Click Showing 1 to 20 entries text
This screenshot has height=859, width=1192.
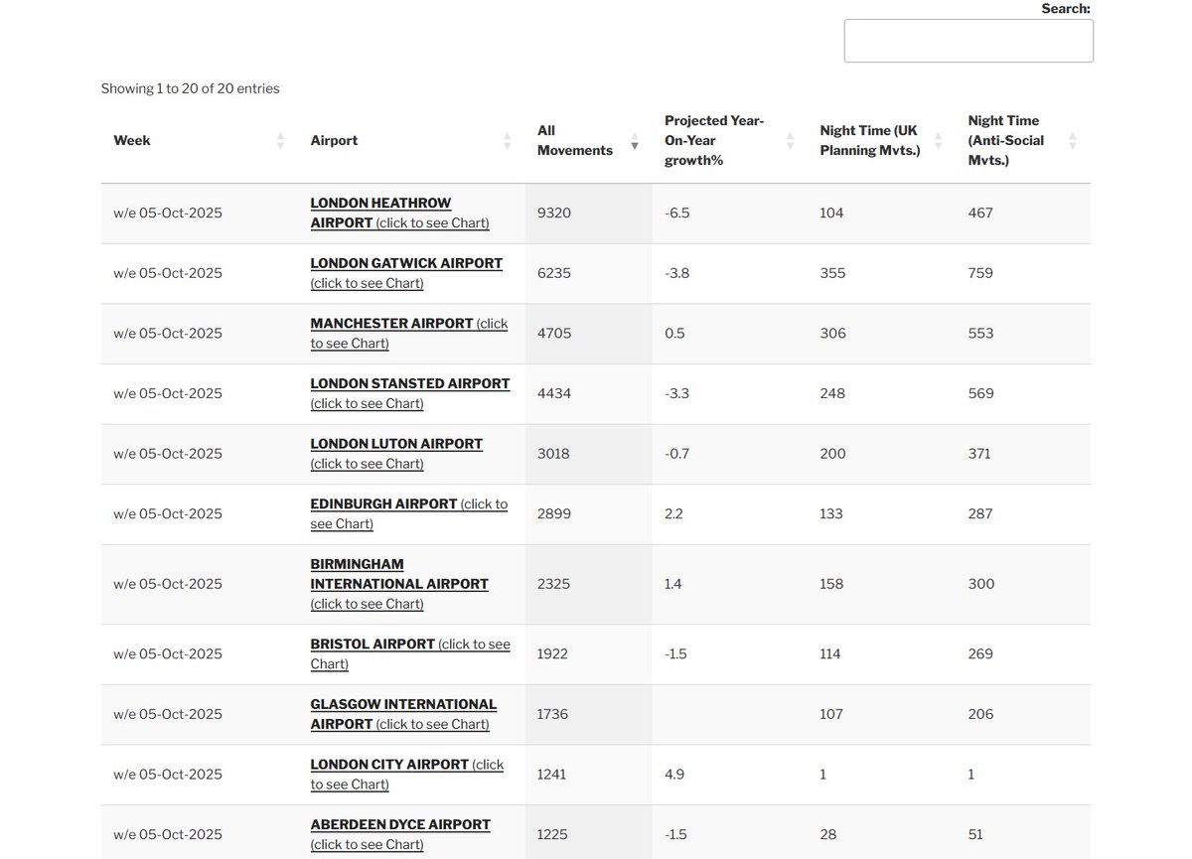191,88
